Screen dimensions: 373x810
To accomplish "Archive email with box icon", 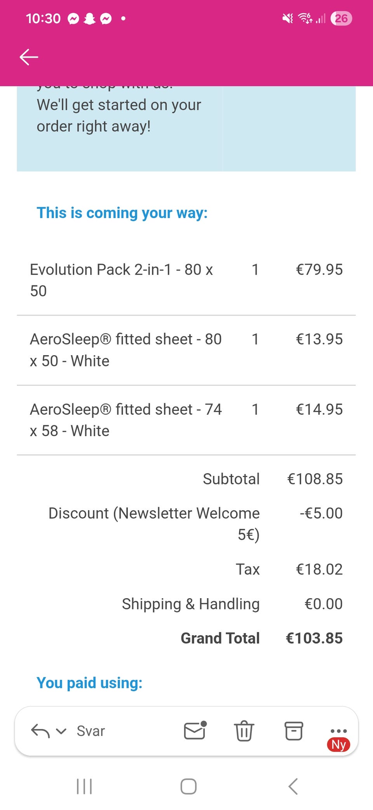I will click(x=294, y=731).
